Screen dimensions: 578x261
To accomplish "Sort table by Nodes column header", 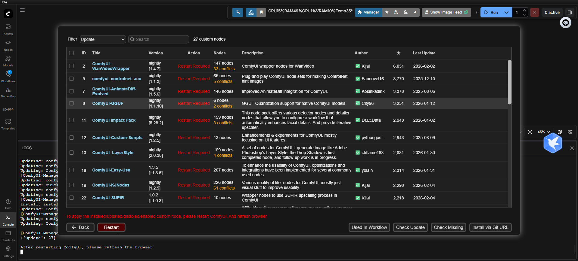I will [x=219, y=53].
